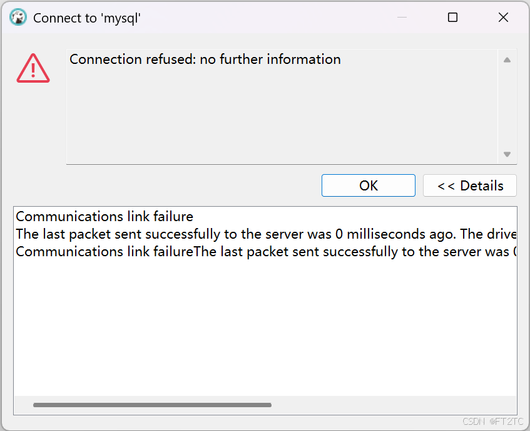Click the scroll-down arrow of the error message area
This screenshot has width=530, height=431.
click(507, 153)
